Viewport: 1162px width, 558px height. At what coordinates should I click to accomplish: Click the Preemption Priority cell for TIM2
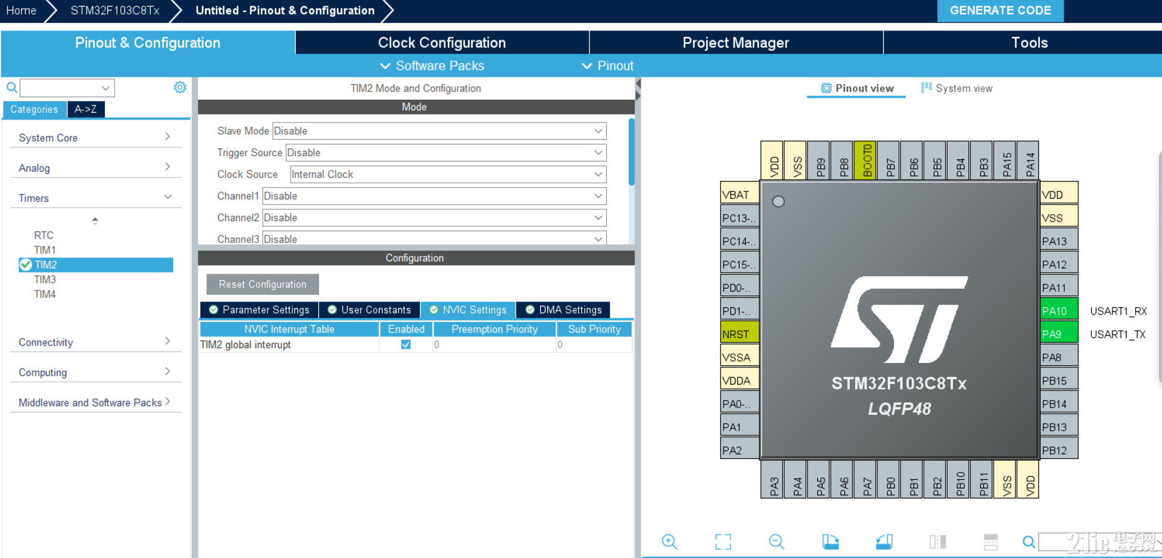pos(494,344)
